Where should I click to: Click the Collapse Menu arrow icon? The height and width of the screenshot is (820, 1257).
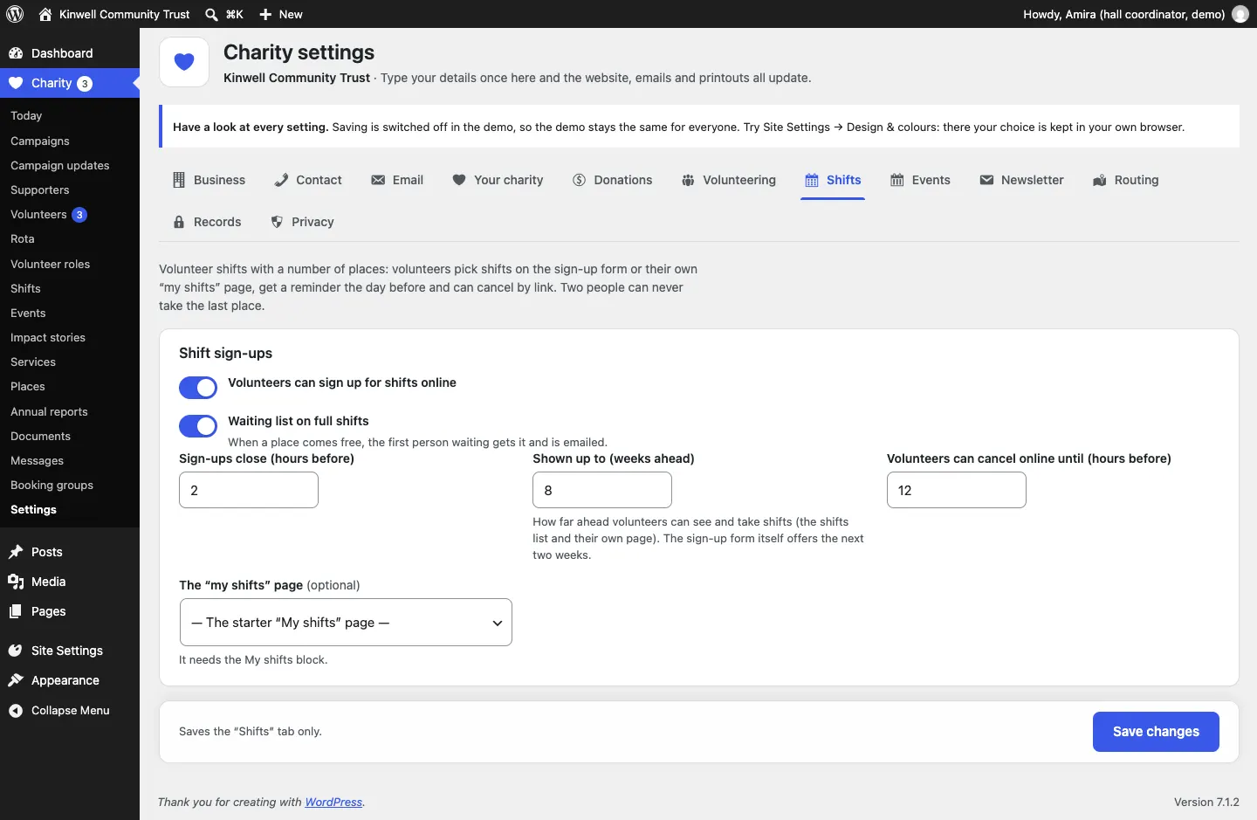pos(16,711)
